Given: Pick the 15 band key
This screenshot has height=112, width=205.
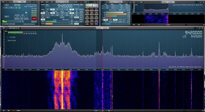Looking at the screenshot, I should (x=87, y=24).
